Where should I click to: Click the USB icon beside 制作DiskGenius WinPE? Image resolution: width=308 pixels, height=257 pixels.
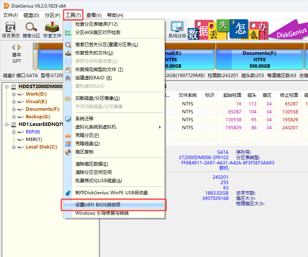point(68,193)
